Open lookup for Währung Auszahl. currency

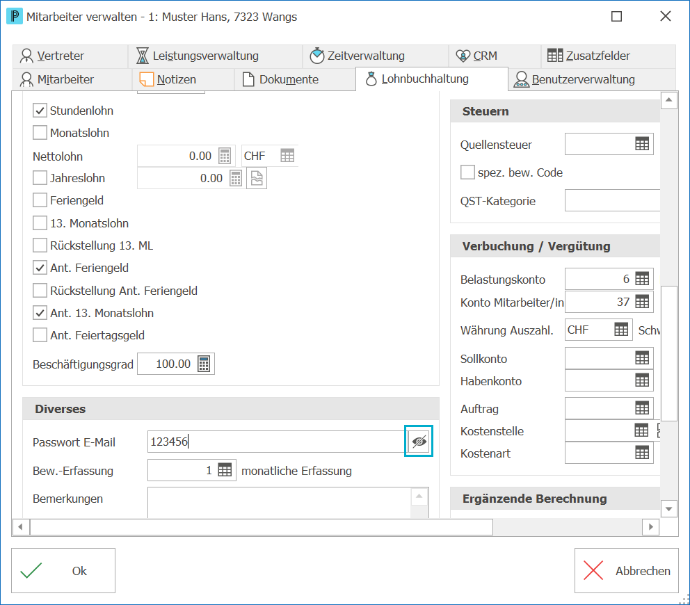pyautogui.click(x=621, y=330)
